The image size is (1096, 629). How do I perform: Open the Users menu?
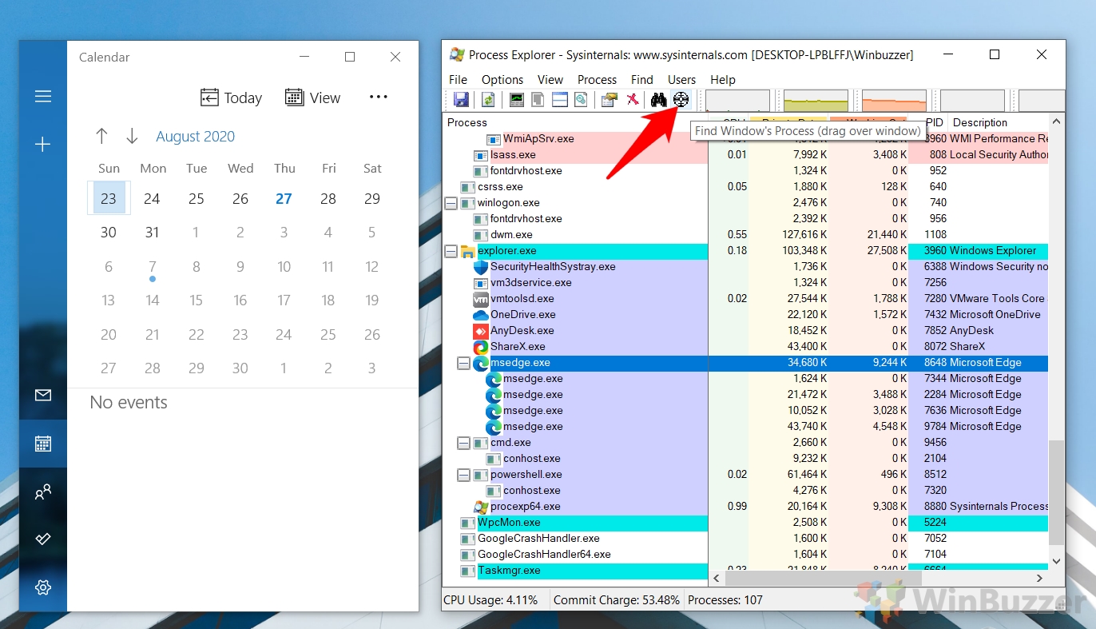click(681, 79)
